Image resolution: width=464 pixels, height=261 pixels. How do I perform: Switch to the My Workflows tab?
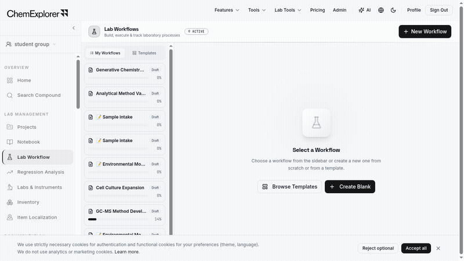click(105, 53)
